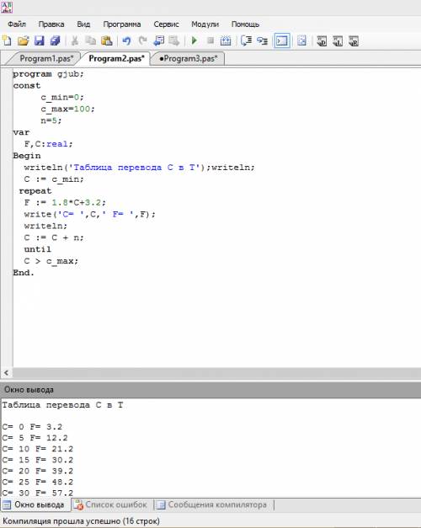Open the Сервис menu

click(166, 24)
